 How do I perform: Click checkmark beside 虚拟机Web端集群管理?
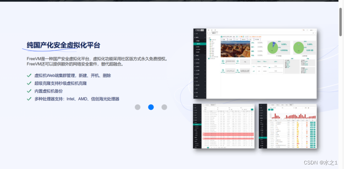point(29,75)
